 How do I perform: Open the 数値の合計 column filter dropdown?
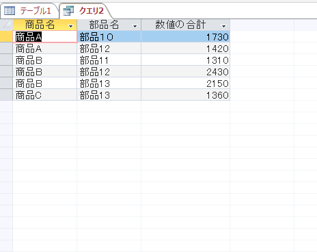point(224,26)
